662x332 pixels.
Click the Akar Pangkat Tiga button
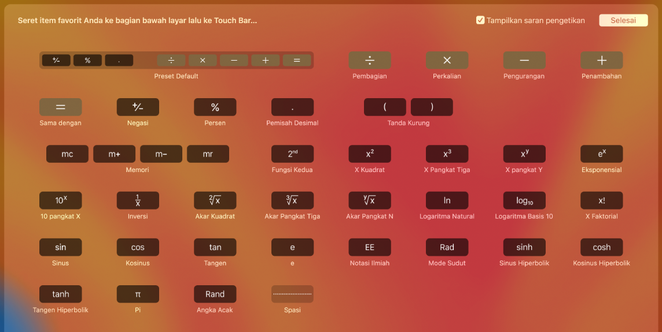(x=292, y=200)
